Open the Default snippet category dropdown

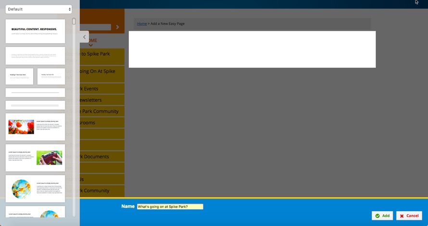pos(38,9)
